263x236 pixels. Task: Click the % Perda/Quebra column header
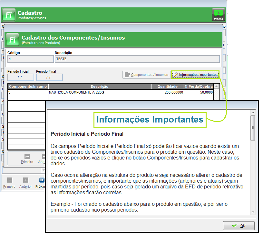[198, 86]
